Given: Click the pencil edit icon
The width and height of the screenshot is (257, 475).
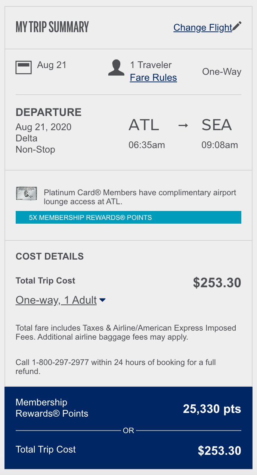Looking at the screenshot, I should tap(237, 26).
